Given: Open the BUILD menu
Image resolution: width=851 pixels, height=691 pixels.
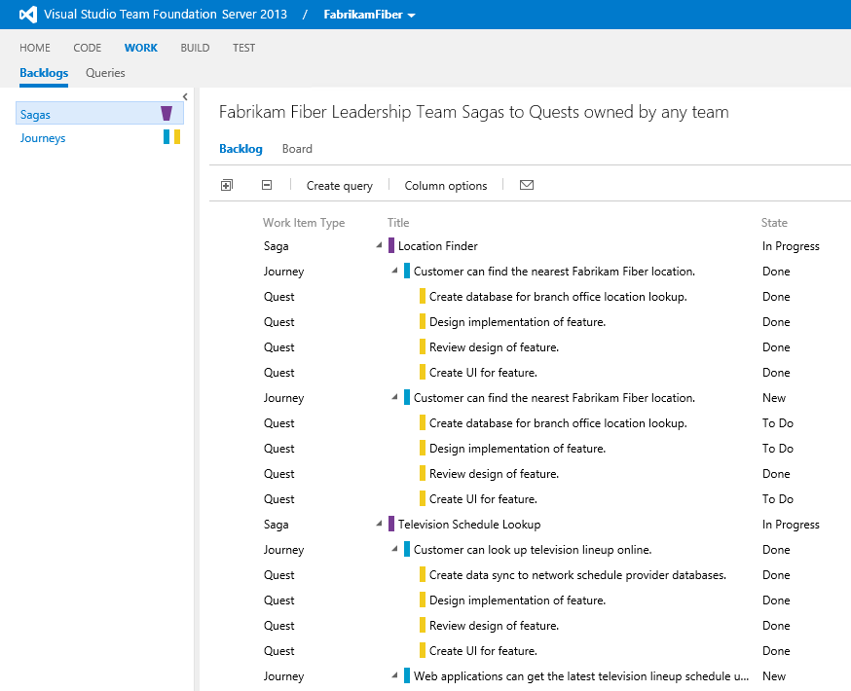Looking at the screenshot, I should tap(195, 48).
